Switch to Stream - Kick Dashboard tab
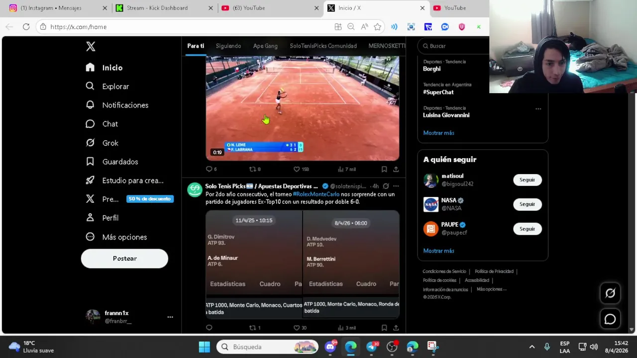Viewport: 637px width, 358px height. point(162,8)
